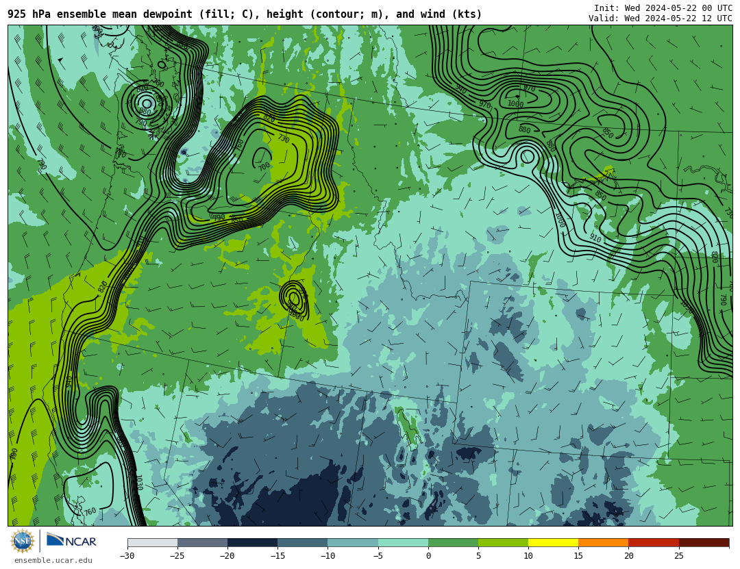The image size is (740, 569).
Task: Click the colorbar label 5
Action: coord(478,556)
